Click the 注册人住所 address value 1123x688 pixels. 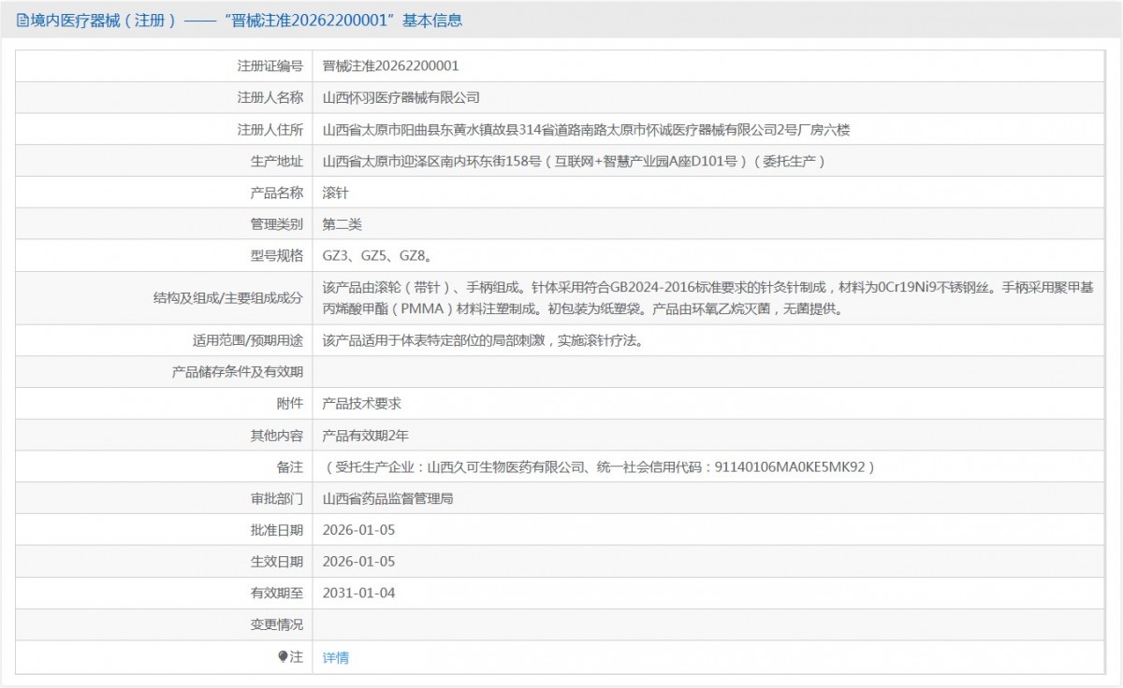click(586, 130)
